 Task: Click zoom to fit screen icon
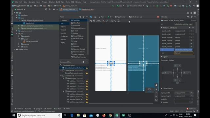point(156,100)
